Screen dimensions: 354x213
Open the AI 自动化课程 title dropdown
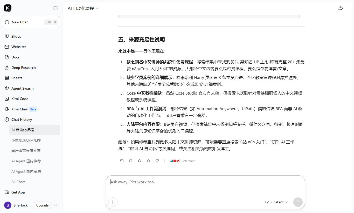83,8
